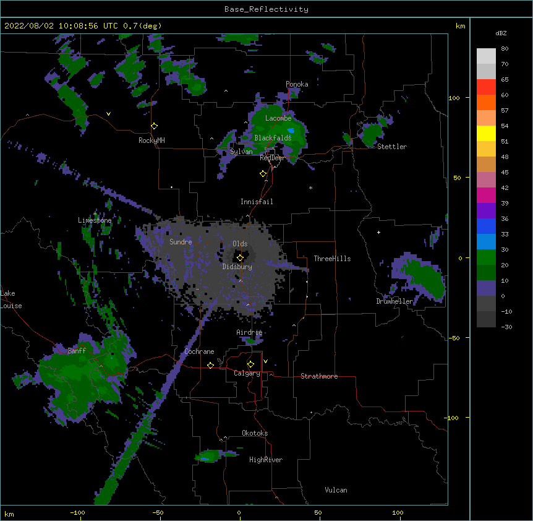Click the Cochrane city label
The width and height of the screenshot is (533, 521).
pos(199,351)
